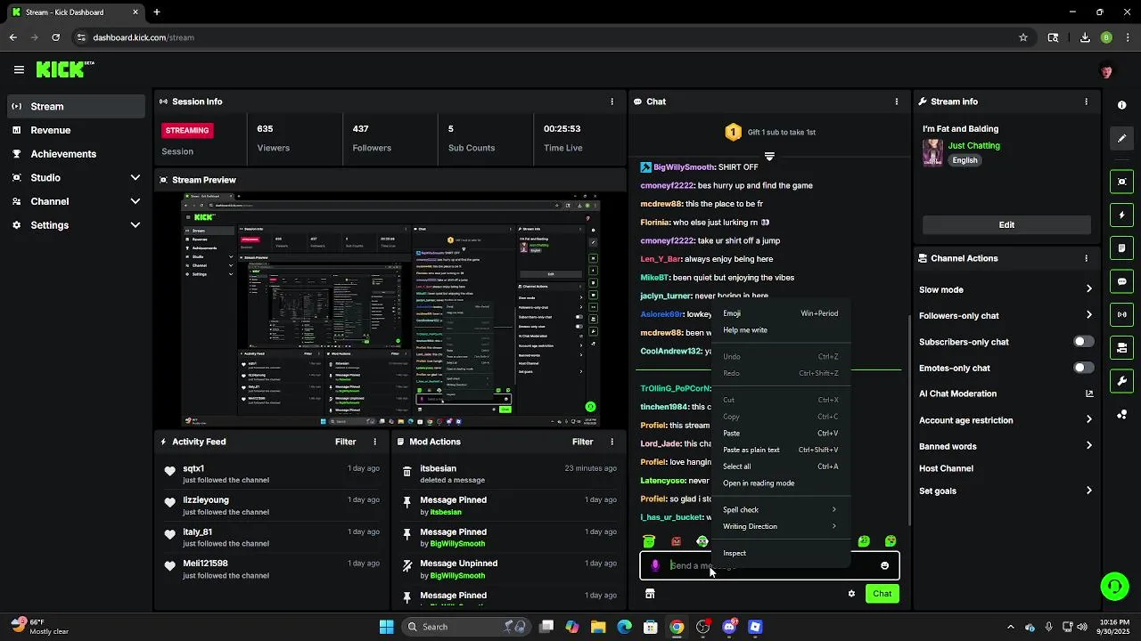This screenshot has height=641, width=1141.
Task: Open File Explorer from taskbar
Action: (598, 627)
